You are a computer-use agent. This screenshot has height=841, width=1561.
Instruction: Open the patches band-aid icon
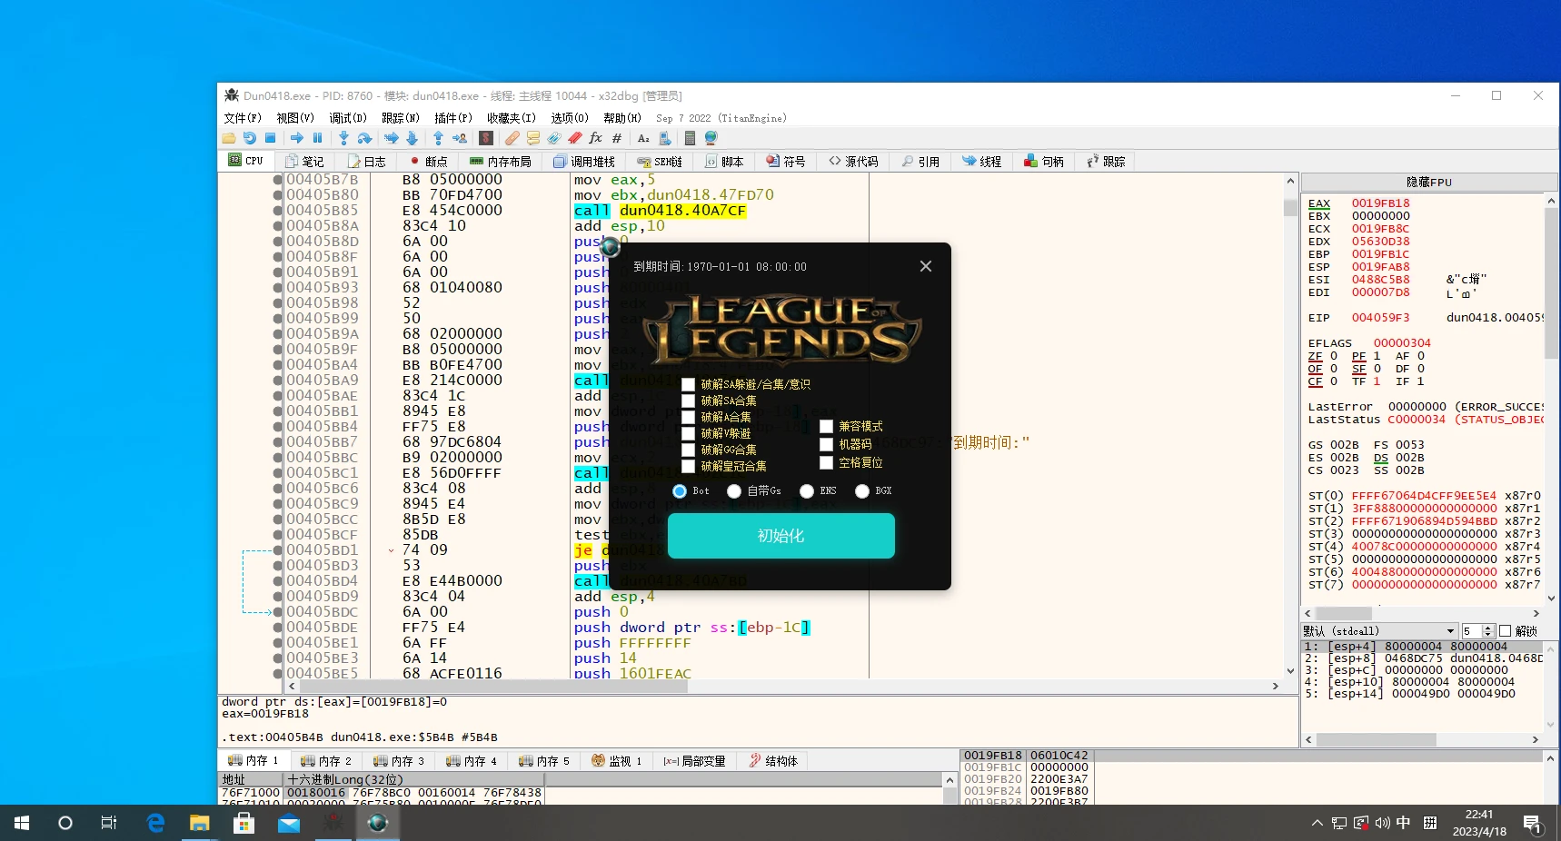click(x=512, y=138)
